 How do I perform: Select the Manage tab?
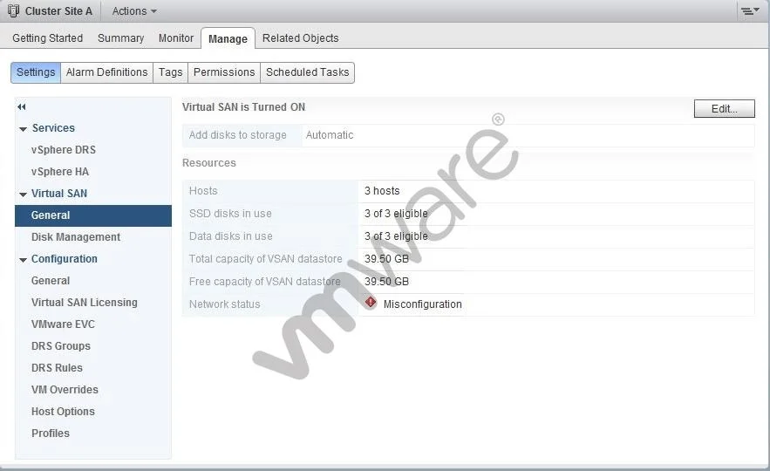pyautogui.click(x=228, y=38)
